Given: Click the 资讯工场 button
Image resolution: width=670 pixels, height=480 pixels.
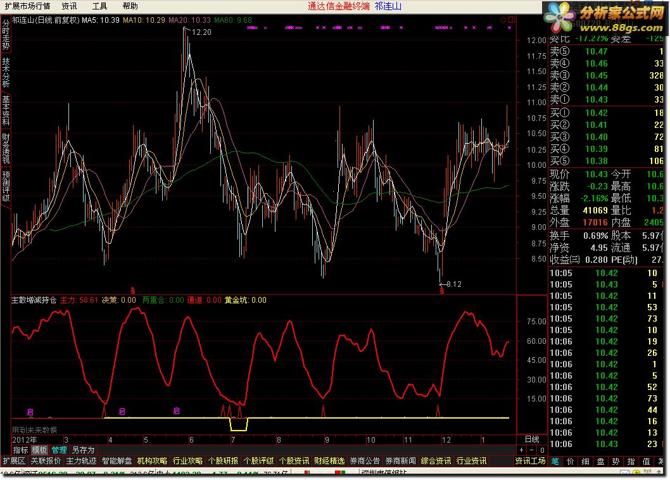Looking at the screenshot, I should coord(530,461).
